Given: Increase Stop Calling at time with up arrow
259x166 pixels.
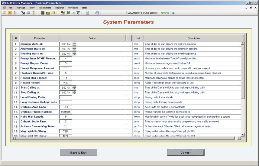Looking at the screenshot, I should click(74, 92).
